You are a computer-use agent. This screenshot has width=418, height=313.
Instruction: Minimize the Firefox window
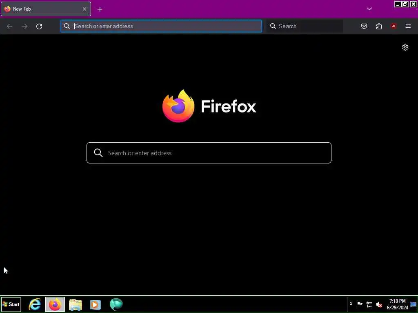click(398, 4)
